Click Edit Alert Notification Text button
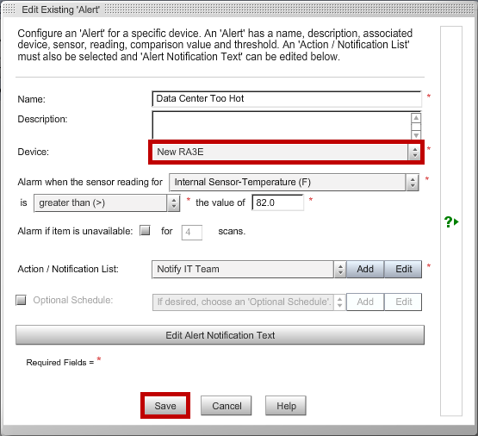 220,335
